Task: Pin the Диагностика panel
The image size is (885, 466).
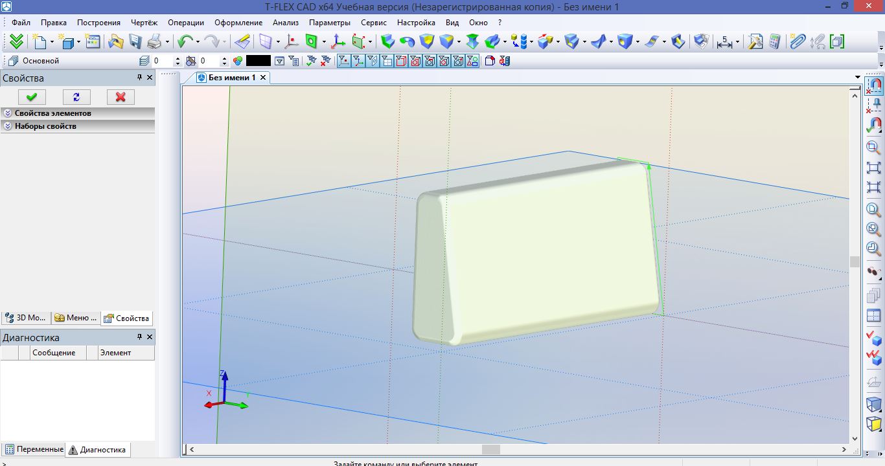Action: 139,337
